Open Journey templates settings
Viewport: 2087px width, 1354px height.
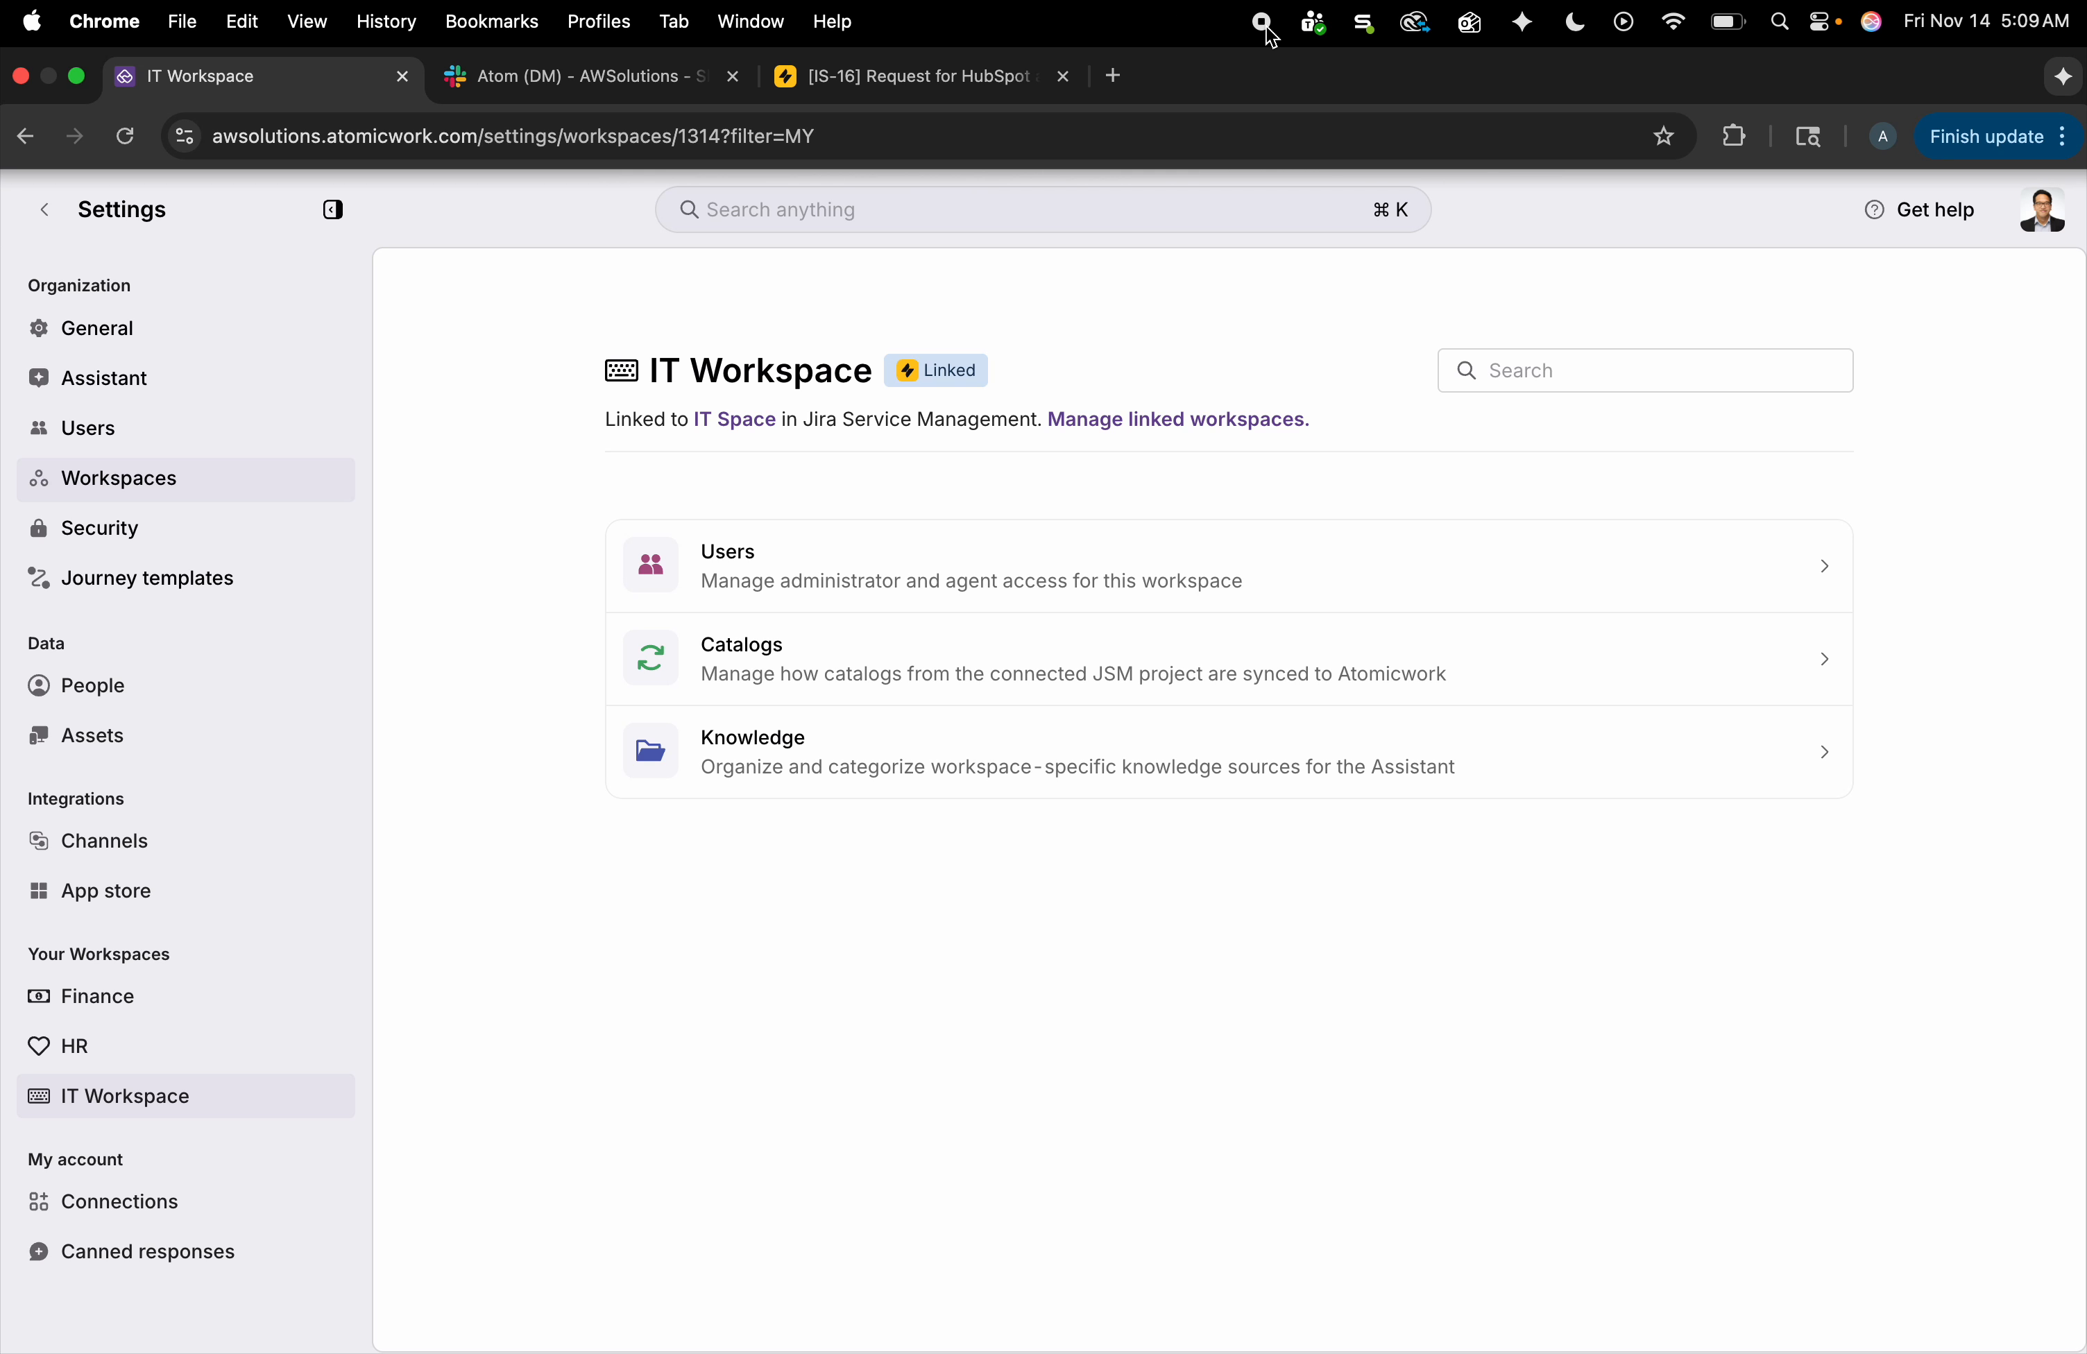click(146, 577)
